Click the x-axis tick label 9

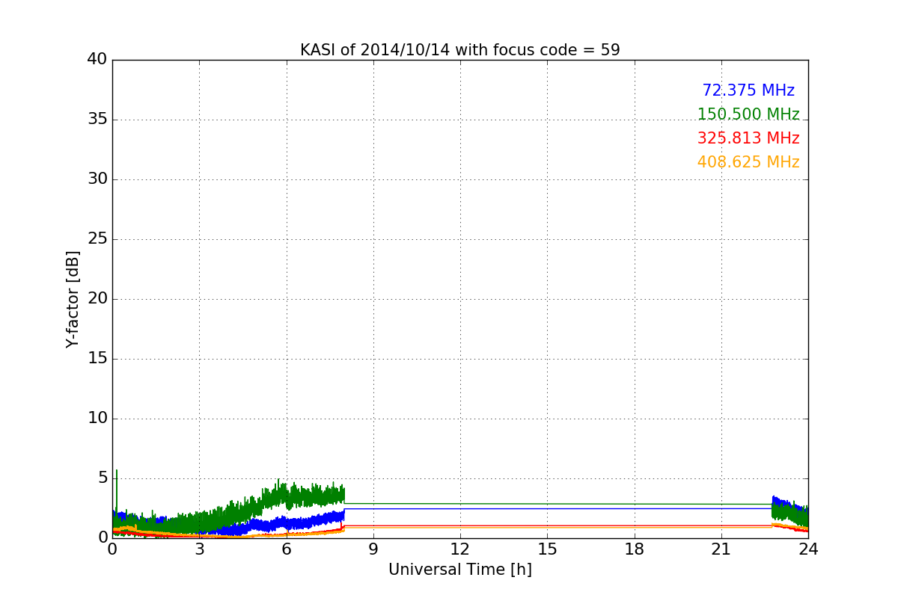[373, 549]
